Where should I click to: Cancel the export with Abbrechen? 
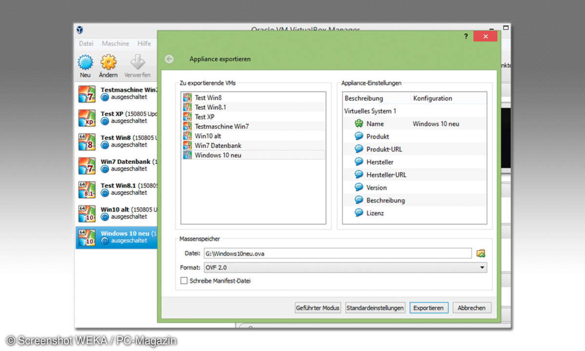click(472, 308)
